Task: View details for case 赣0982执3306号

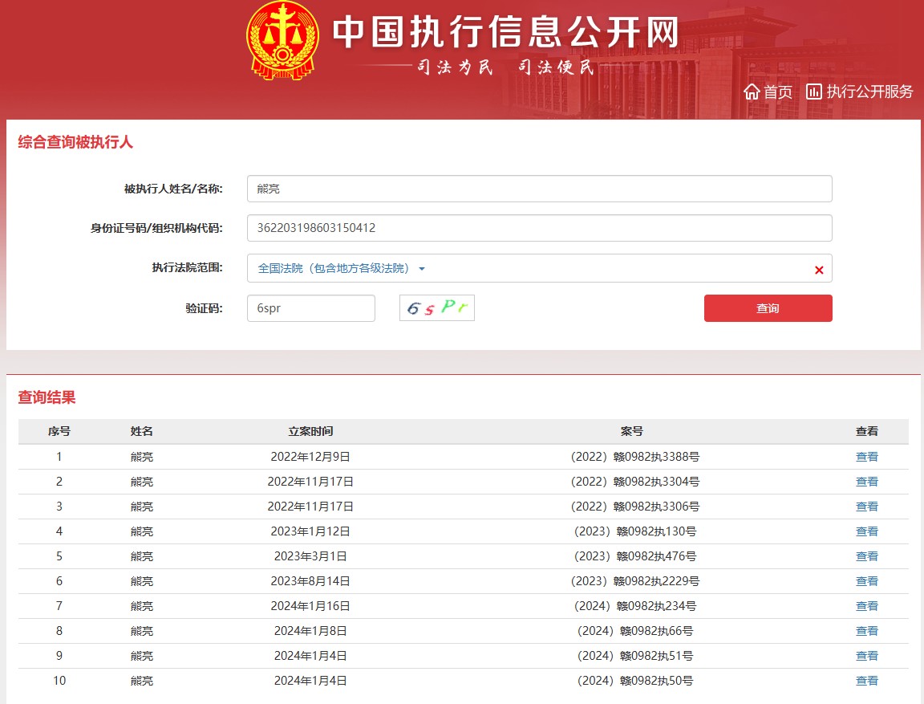Action: [866, 506]
